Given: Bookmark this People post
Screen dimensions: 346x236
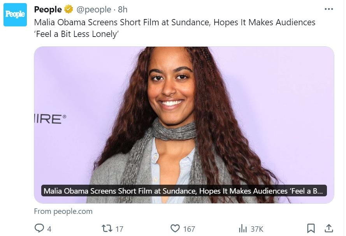Looking at the screenshot, I should [311, 228].
